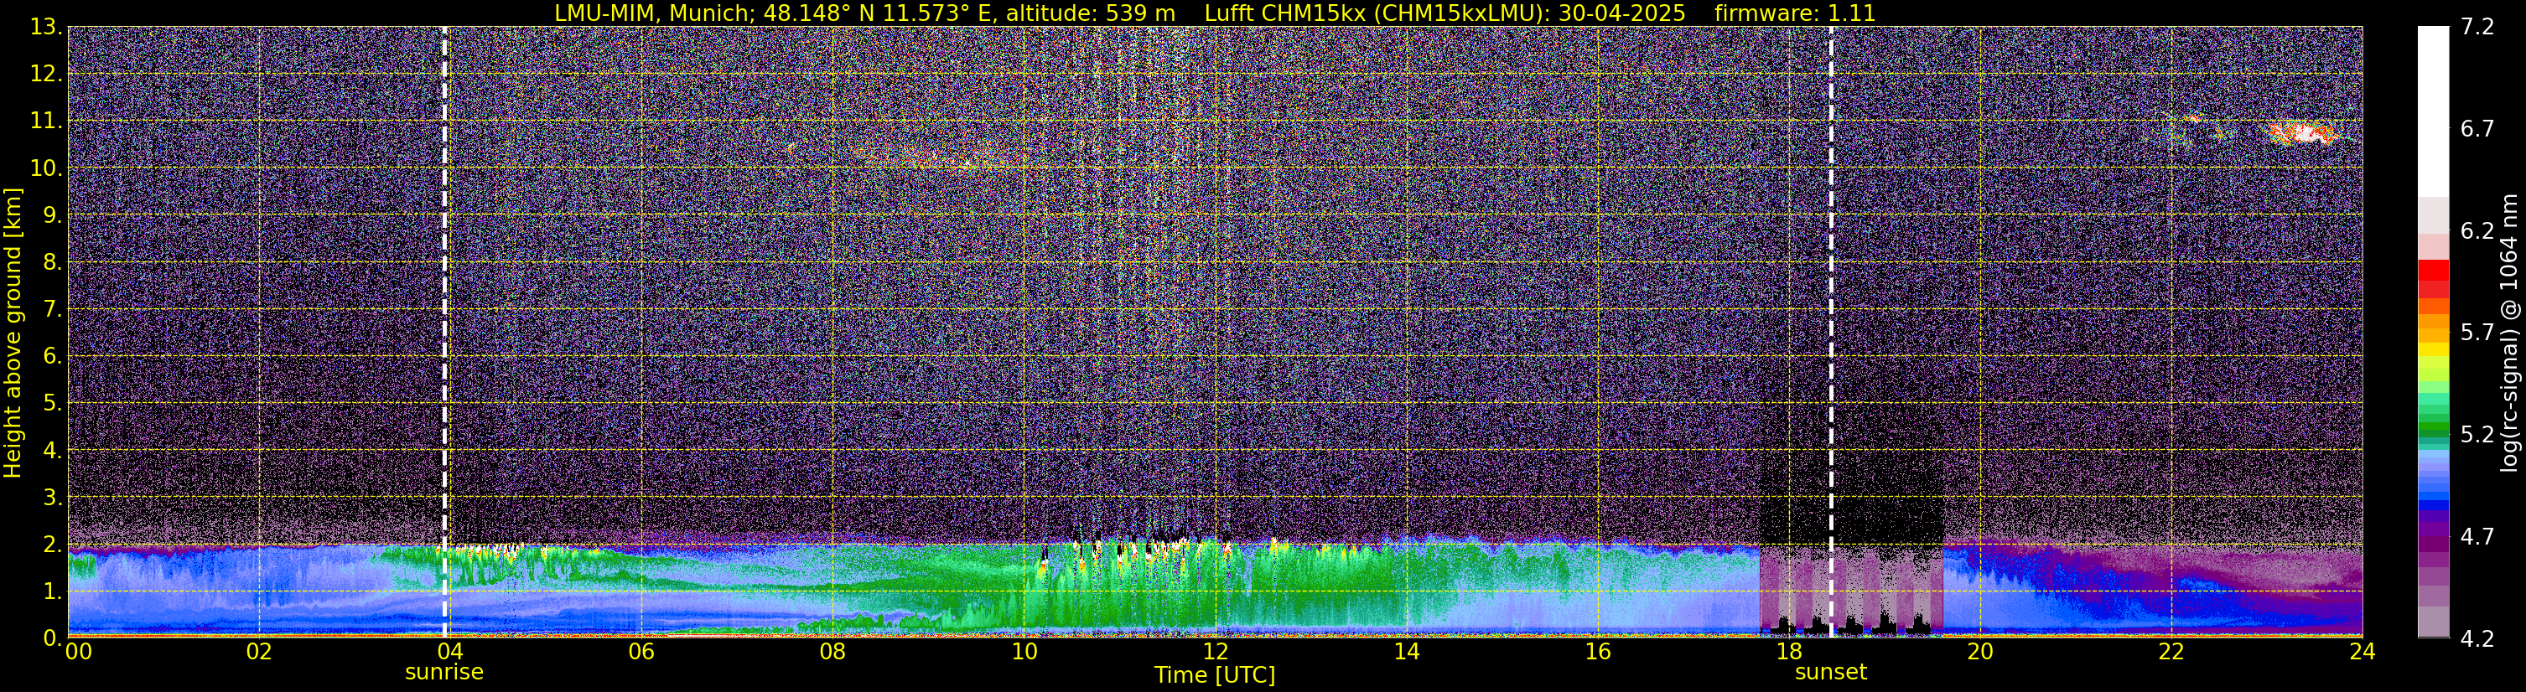Image resolution: width=2526 pixels, height=692 pixels.
Task: Click the height tick label '3.'
Action: point(51,498)
